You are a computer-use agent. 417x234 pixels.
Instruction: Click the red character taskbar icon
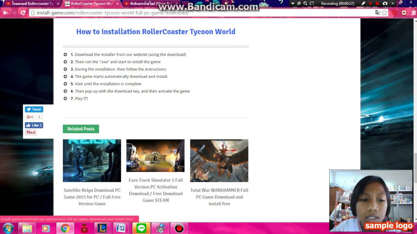[84, 228]
